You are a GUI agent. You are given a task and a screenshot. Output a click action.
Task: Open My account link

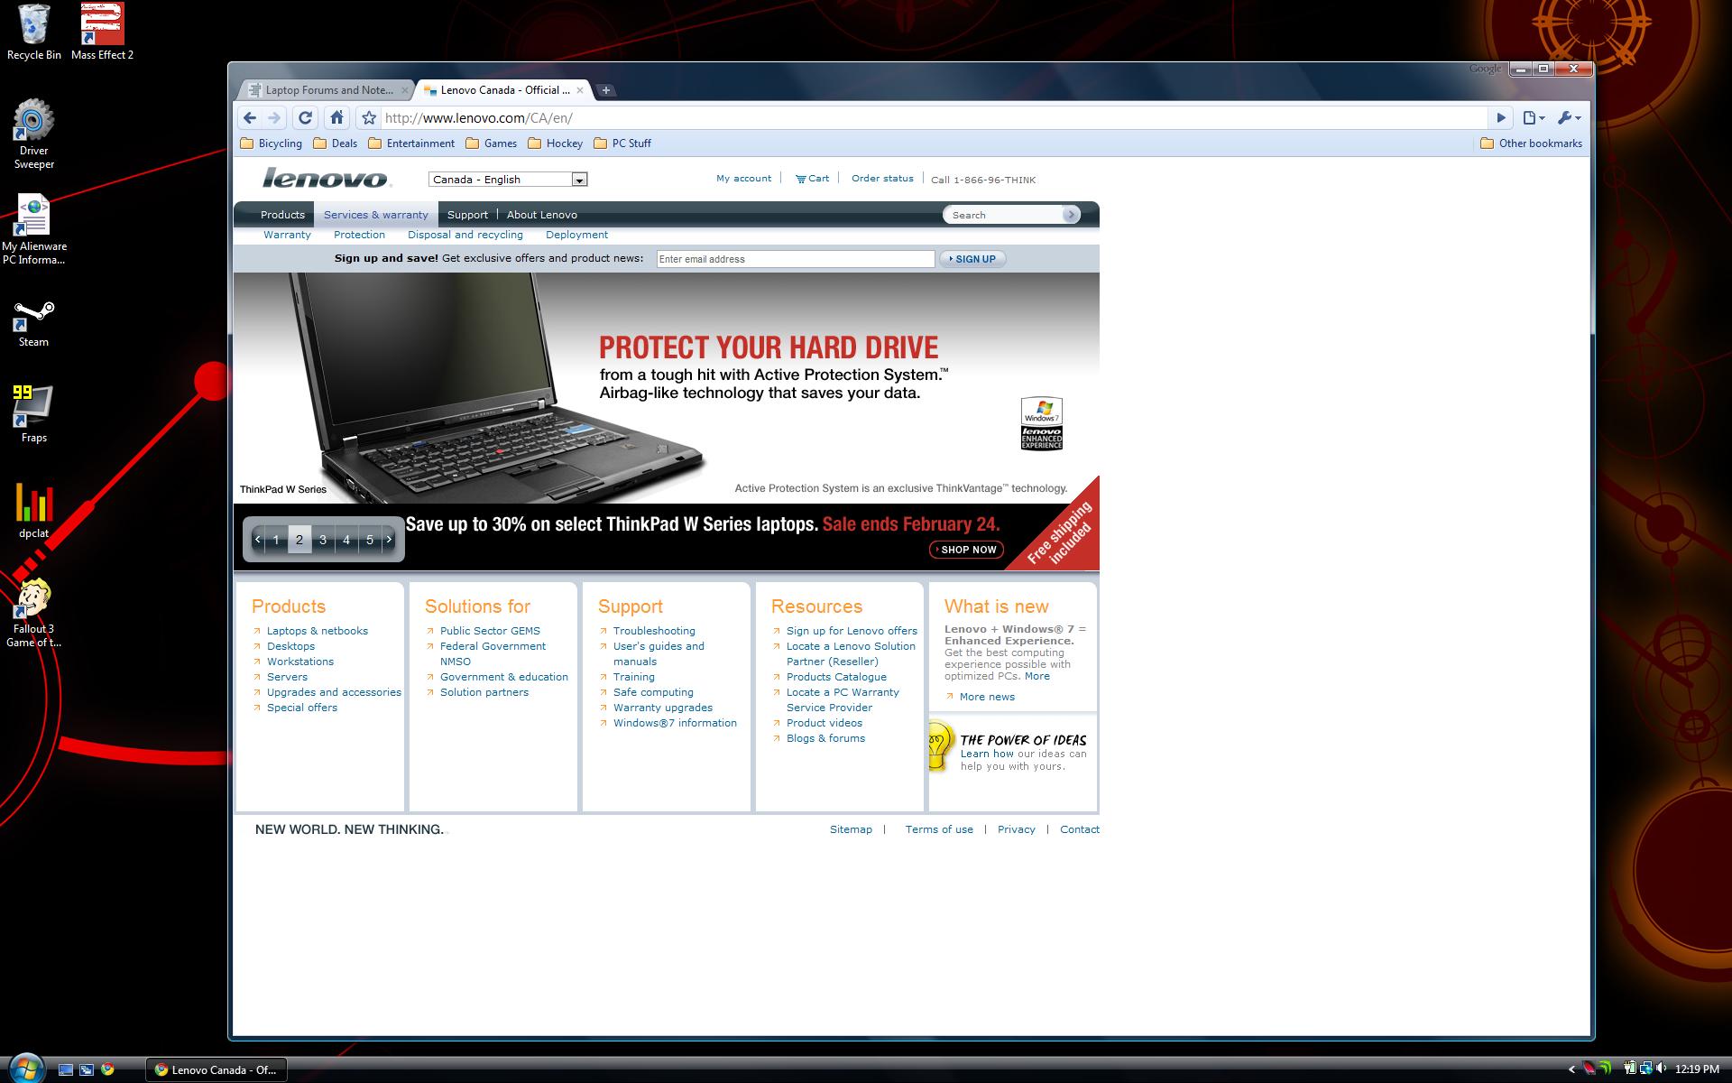[743, 179]
